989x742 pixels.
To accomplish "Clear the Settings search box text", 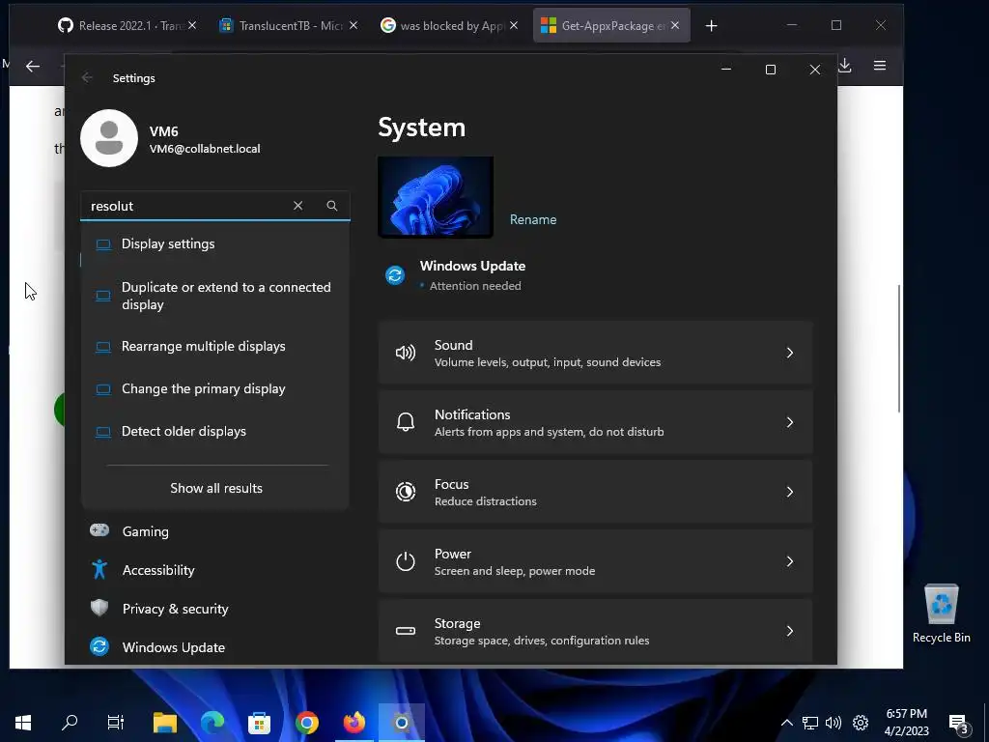I will pos(297,206).
